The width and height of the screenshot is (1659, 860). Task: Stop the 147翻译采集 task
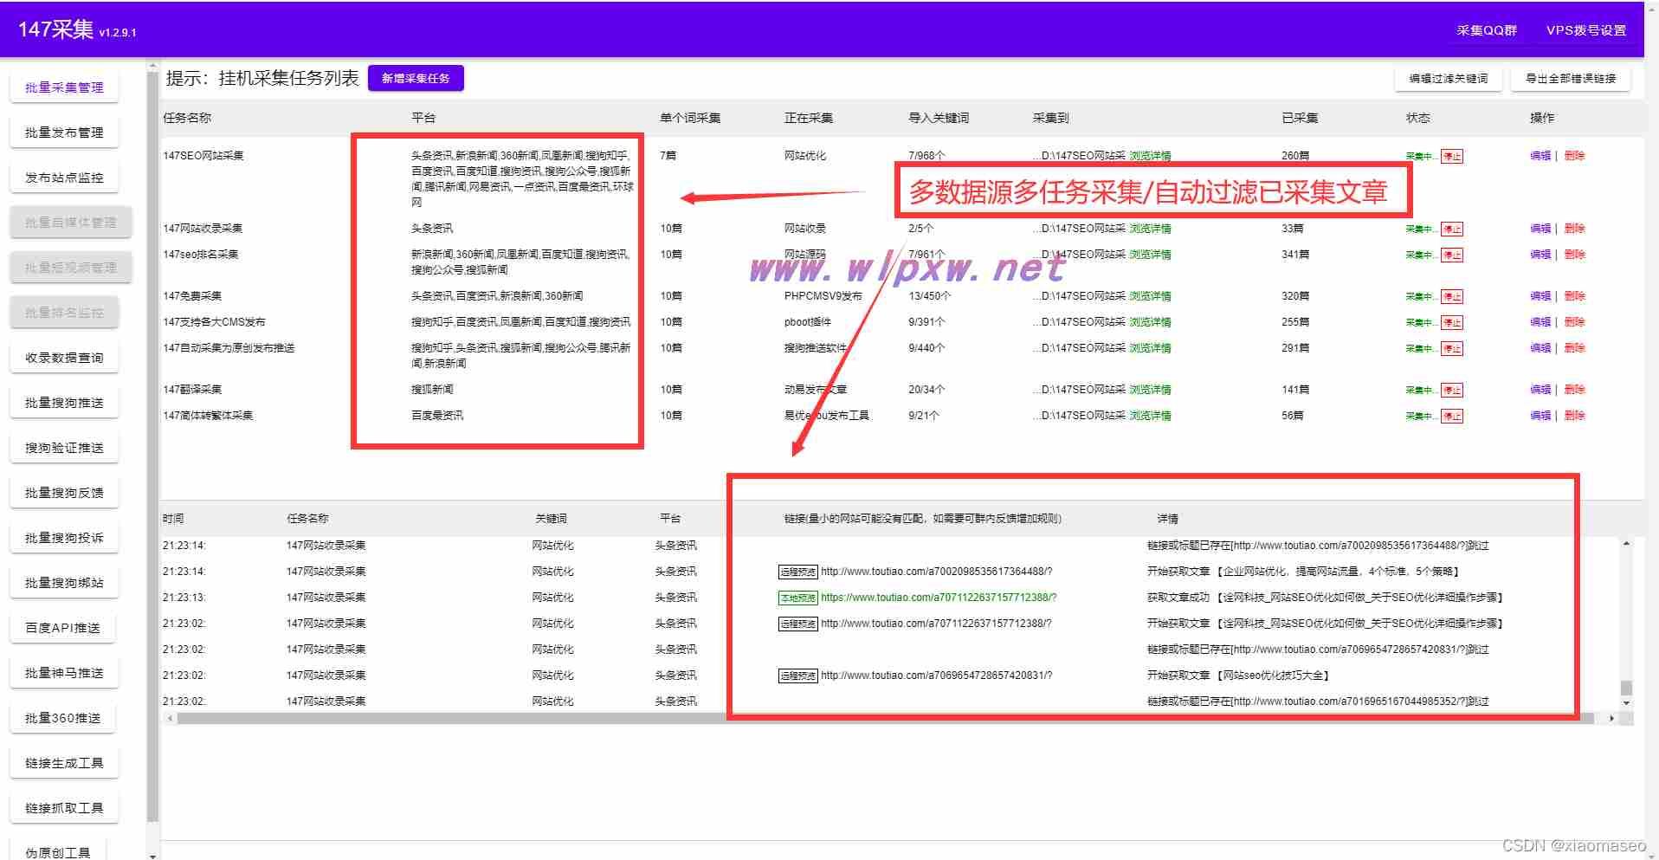point(1452,391)
